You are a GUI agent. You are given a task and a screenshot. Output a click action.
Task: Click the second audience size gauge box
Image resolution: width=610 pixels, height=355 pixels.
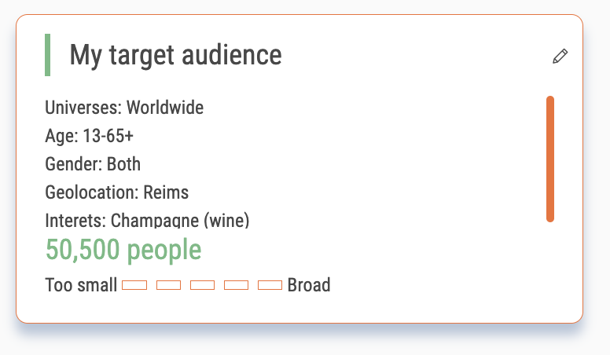168,285
